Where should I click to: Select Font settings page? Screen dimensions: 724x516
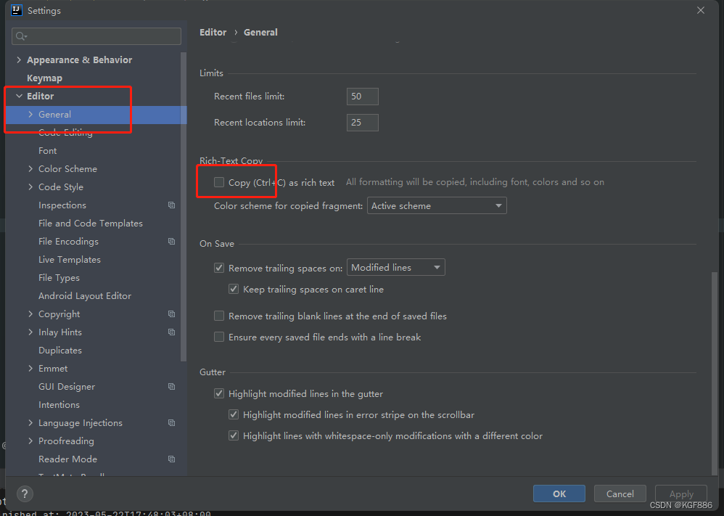[48, 151]
